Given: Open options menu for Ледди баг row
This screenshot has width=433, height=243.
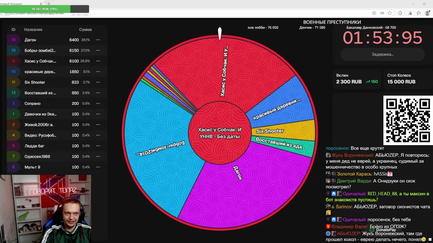Looking at the screenshot, I should click(x=98, y=146).
